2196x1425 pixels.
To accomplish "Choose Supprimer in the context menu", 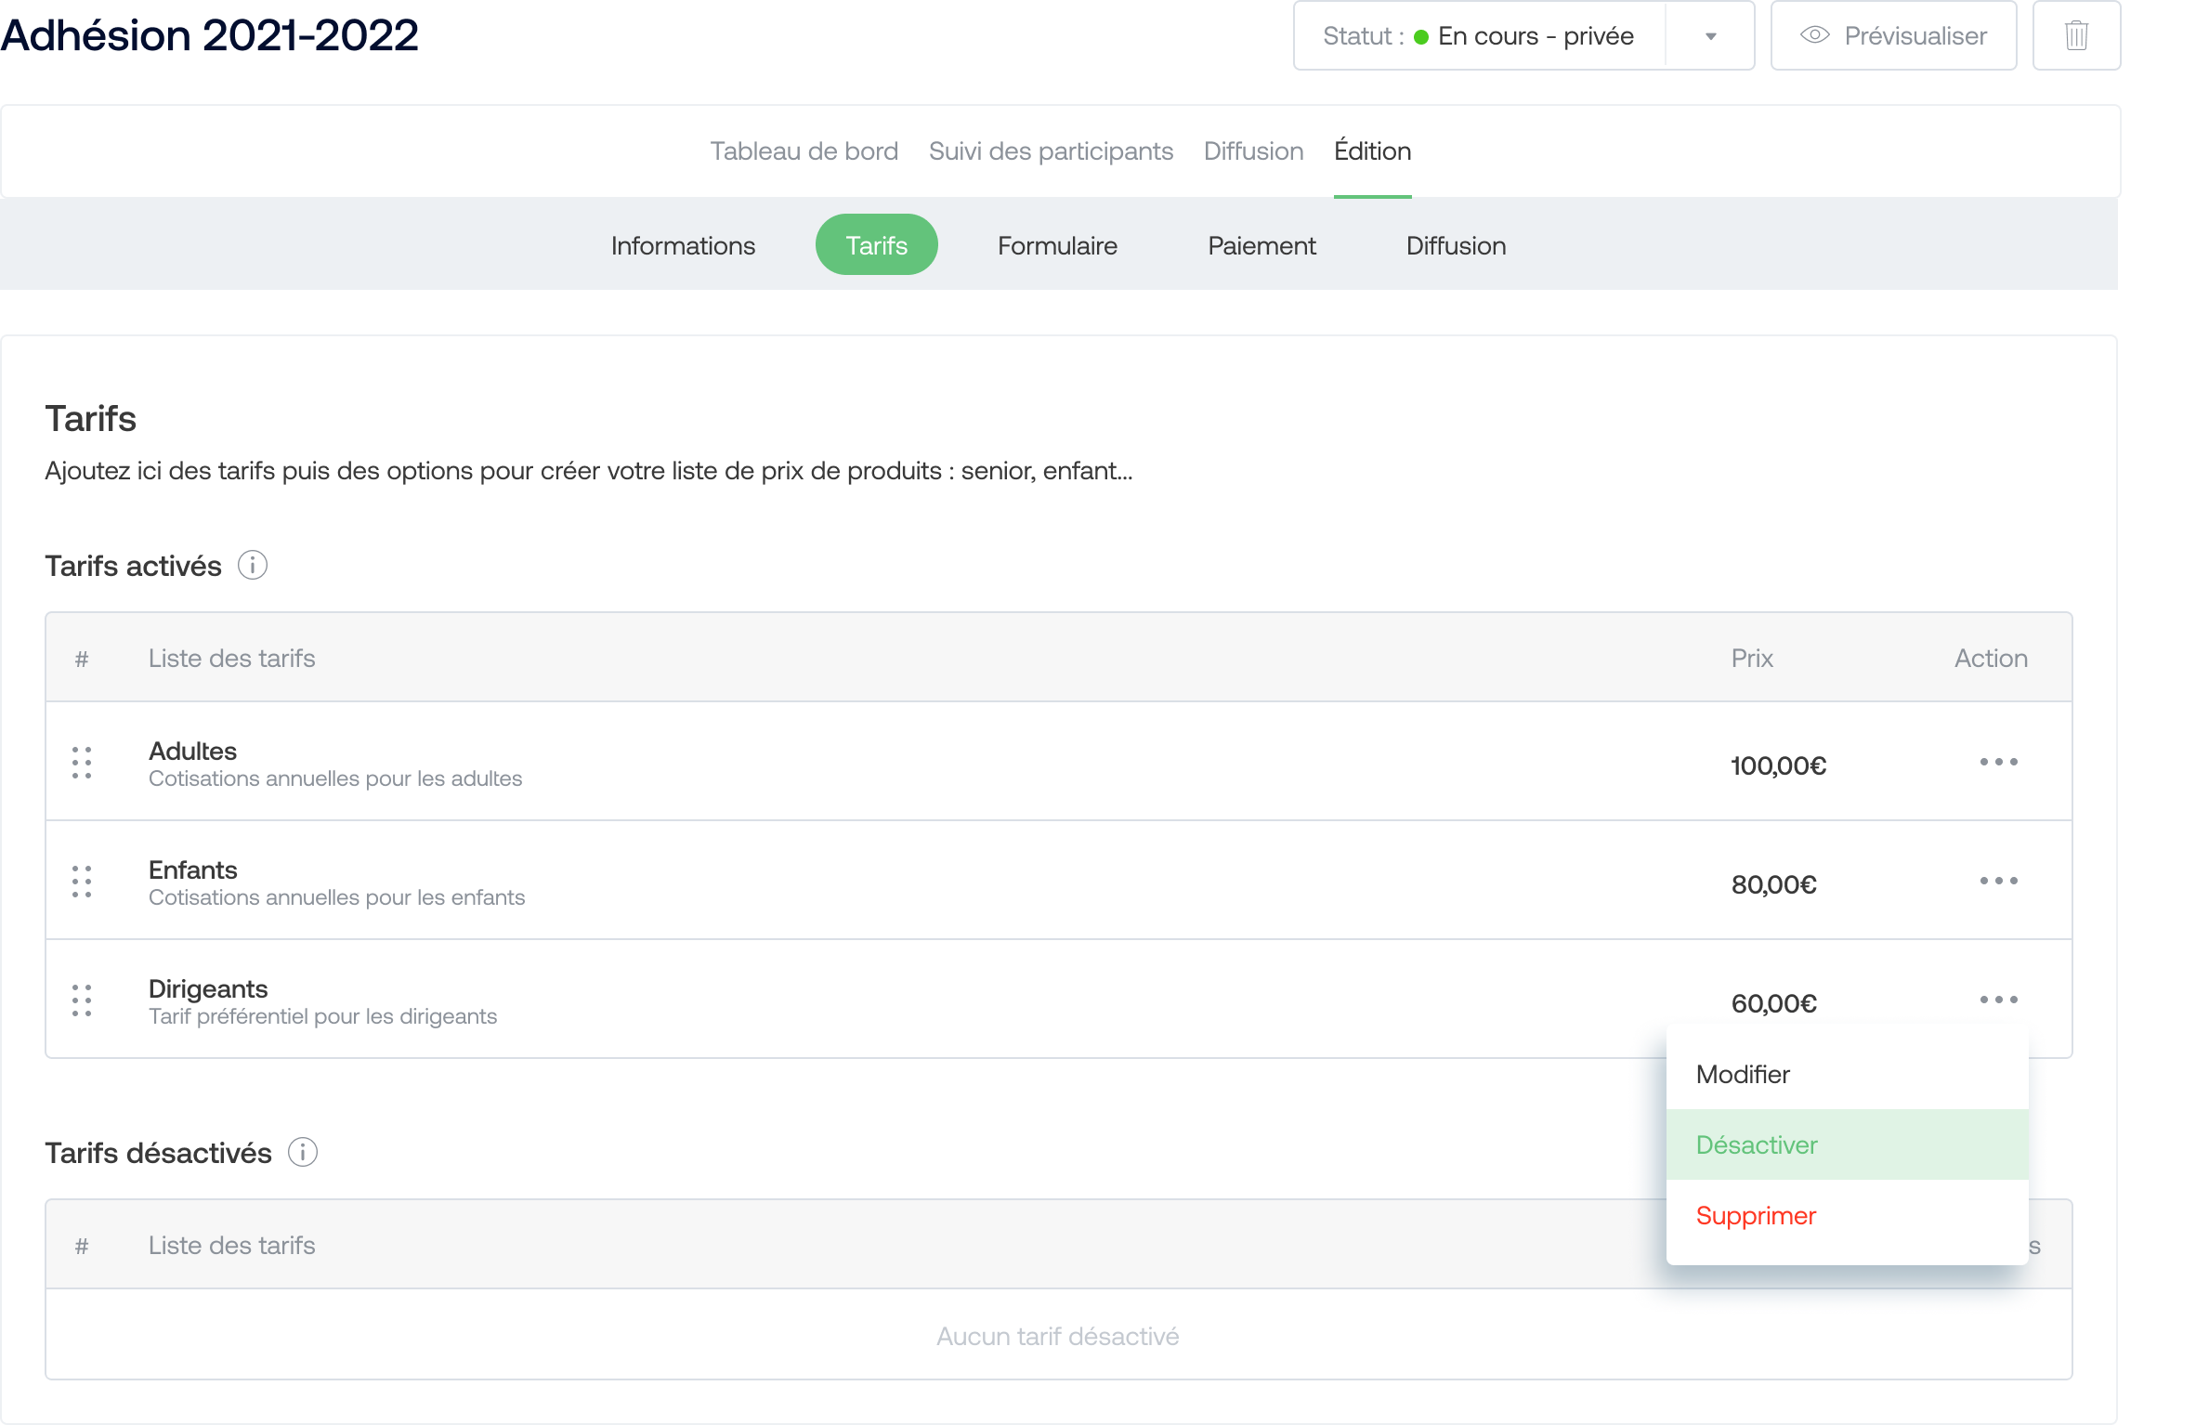I will [x=1847, y=1215].
